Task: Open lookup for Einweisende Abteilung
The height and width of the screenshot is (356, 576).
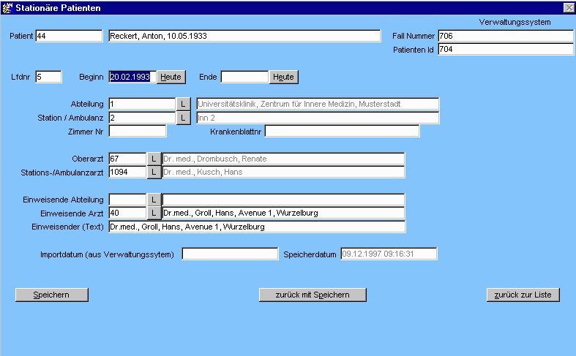Action: [x=154, y=200]
